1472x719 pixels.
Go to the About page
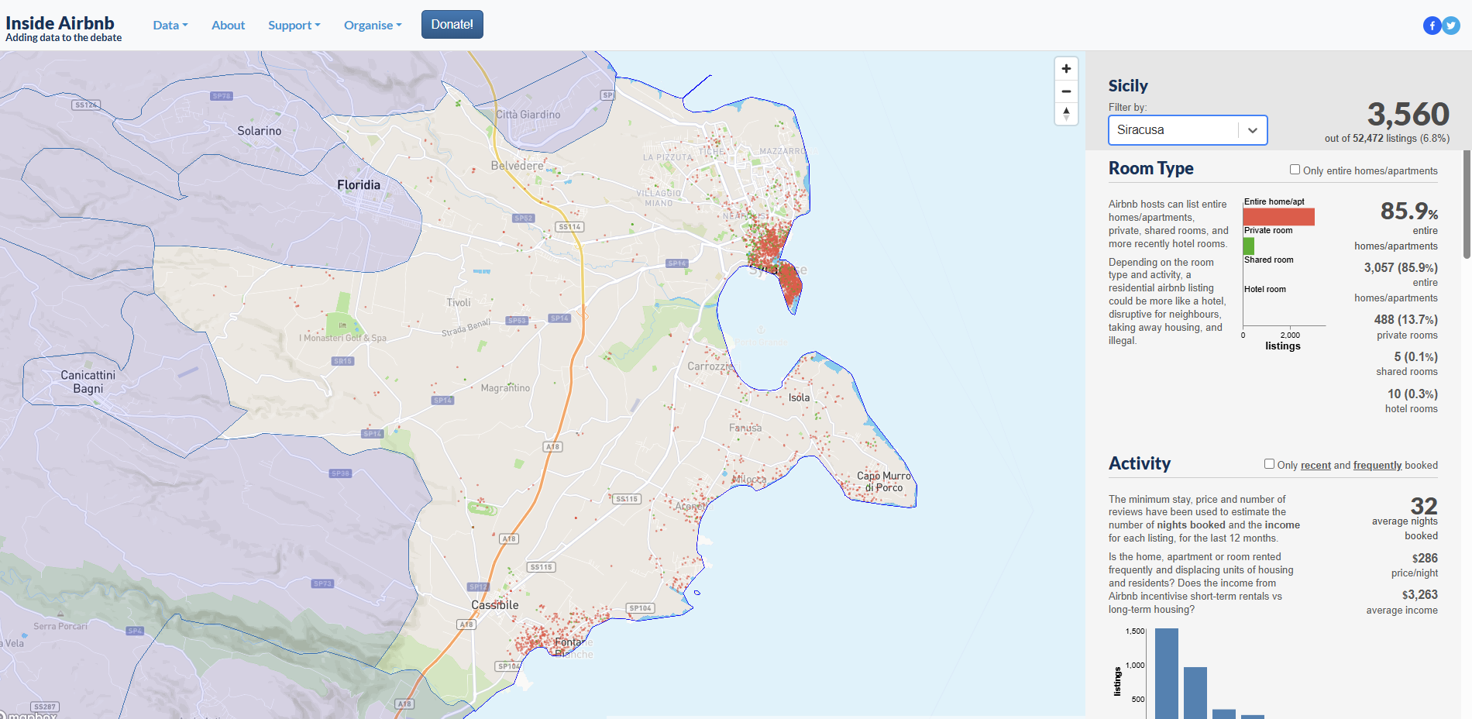pos(228,25)
